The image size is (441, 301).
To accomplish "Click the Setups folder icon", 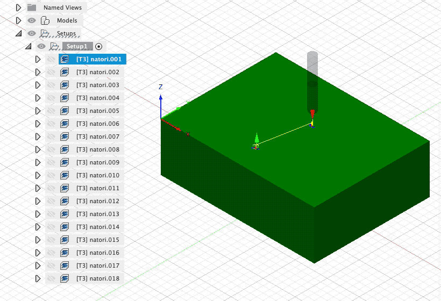I will [45, 33].
